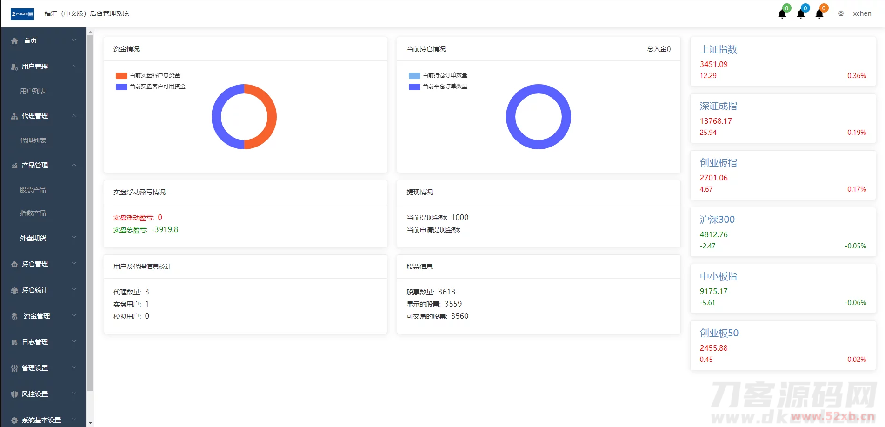885x427 pixels.
Task: Open the 上证指数 index card
Action: coord(783,61)
